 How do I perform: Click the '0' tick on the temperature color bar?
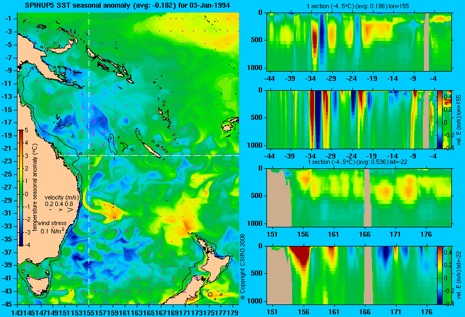pos(26,195)
